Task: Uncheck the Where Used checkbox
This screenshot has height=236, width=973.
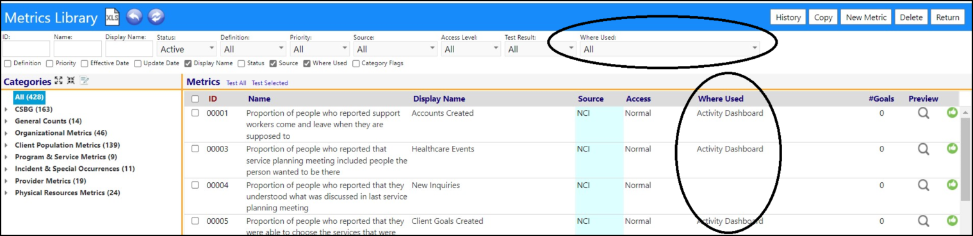Action: 307,63
